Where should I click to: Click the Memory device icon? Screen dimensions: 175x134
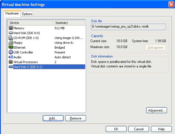[x=11, y=28]
